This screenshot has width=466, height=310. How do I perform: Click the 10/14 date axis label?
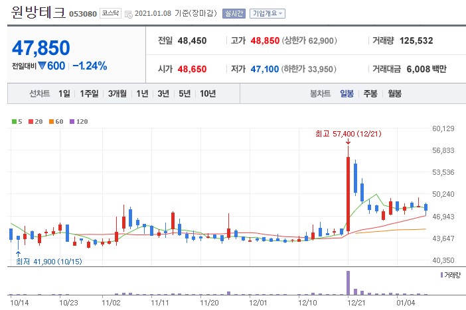pyautogui.click(x=19, y=303)
